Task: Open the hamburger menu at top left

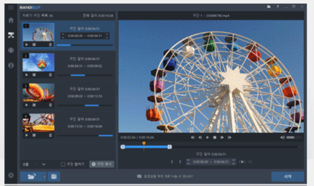Action: tap(11, 8)
